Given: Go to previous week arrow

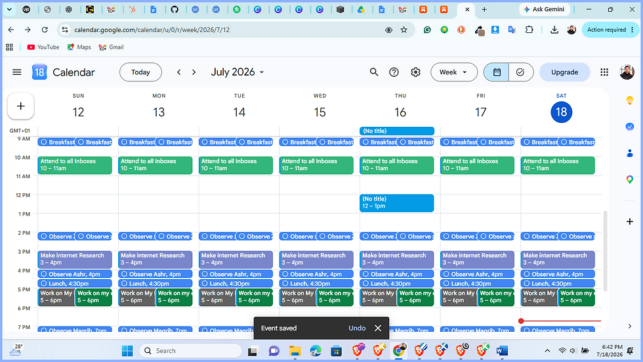Looking at the screenshot, I should (x=178, y=72).
